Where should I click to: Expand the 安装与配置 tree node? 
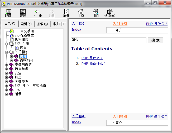click(x=7, y=65)
